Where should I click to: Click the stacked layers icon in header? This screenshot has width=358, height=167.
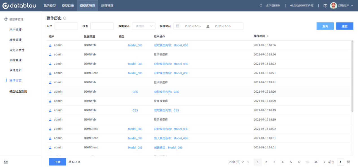click(325, 6)
